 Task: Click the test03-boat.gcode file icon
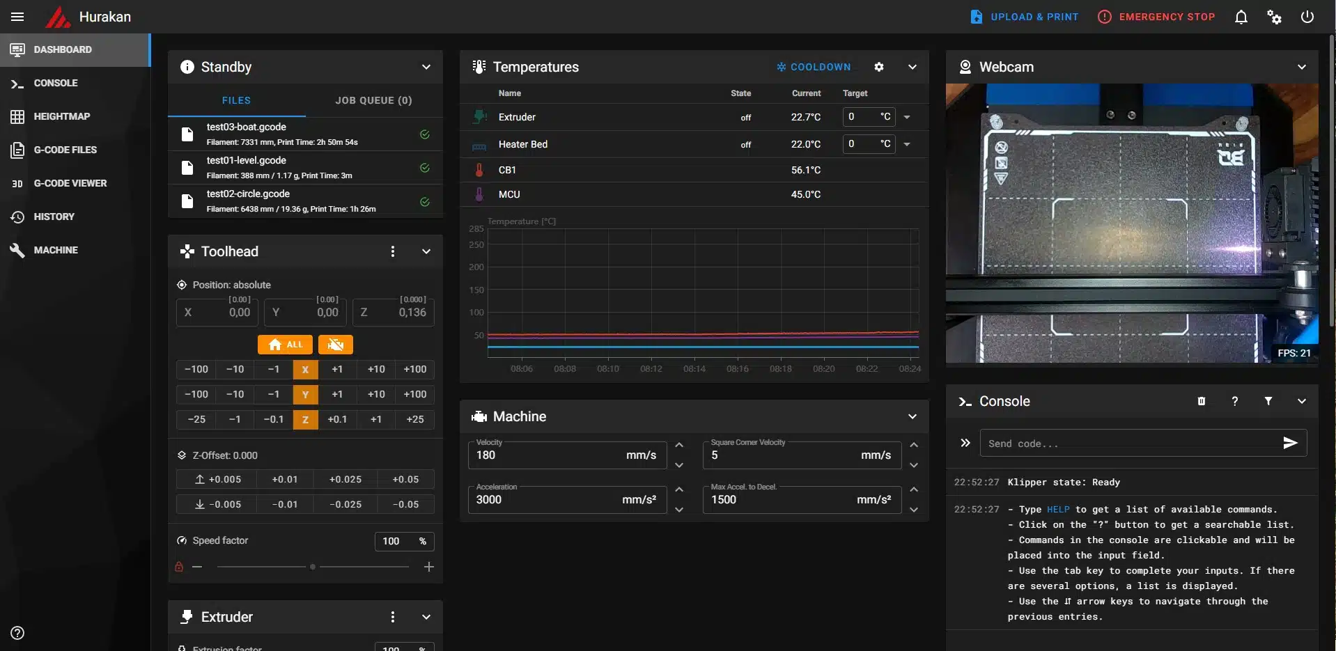point(187,134)
